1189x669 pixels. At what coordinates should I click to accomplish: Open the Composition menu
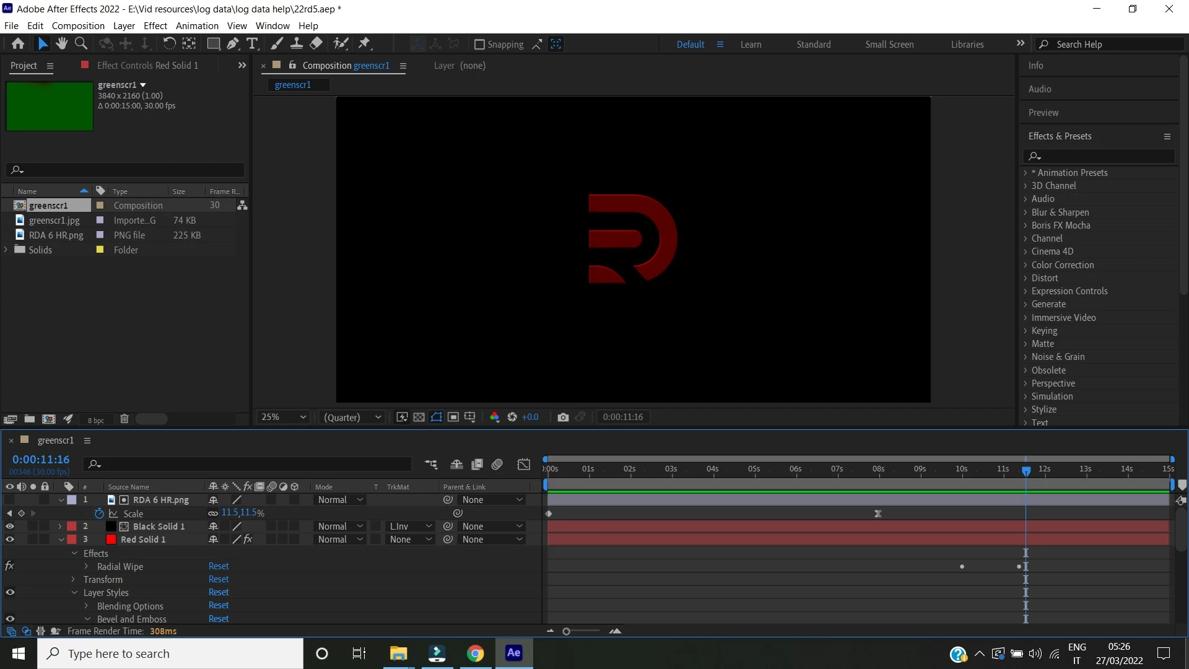click(x=78, y=25)
